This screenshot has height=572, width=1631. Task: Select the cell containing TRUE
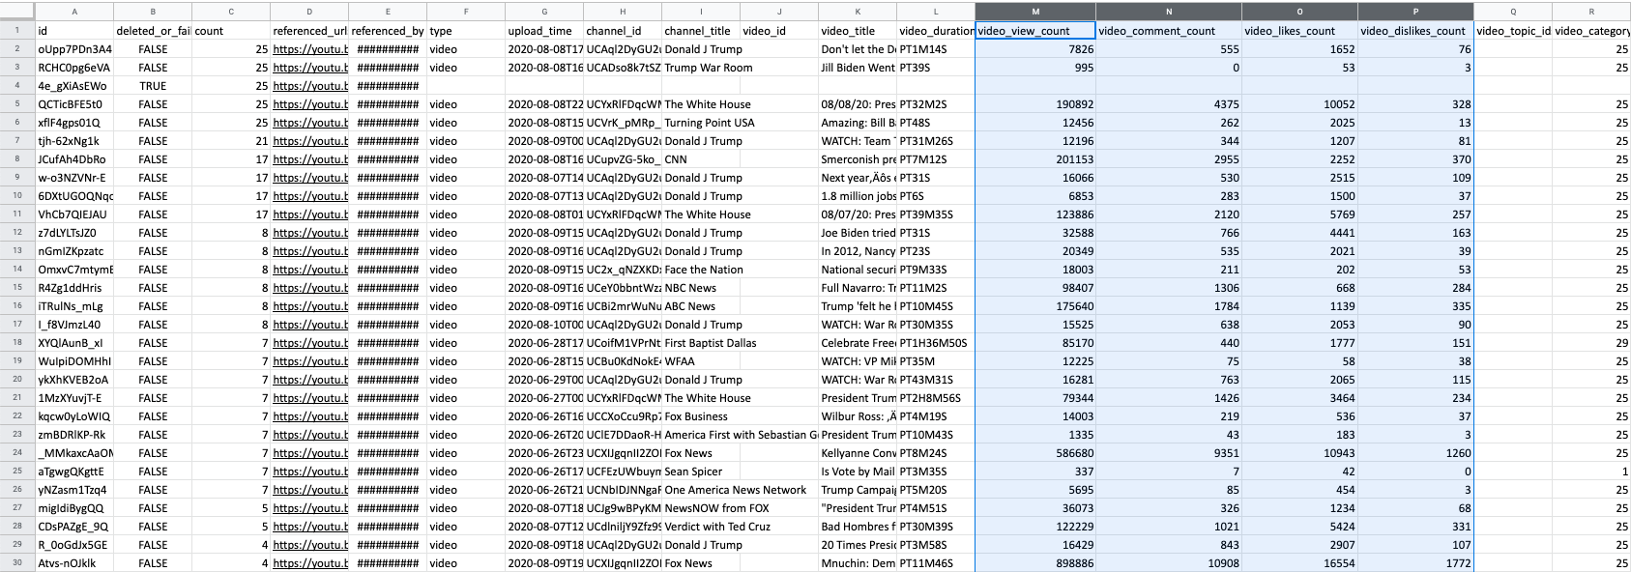tap(153, 86)
